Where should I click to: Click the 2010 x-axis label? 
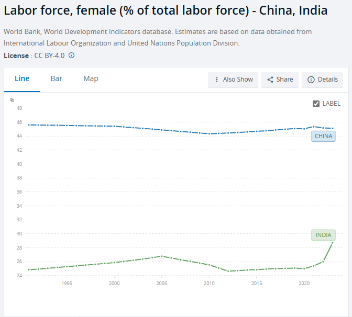pyautogui.click(x=209, y=284)
